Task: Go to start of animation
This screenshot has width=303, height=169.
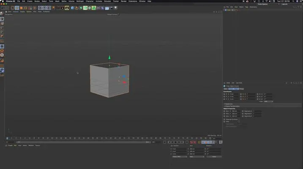Action: (164, 142)
